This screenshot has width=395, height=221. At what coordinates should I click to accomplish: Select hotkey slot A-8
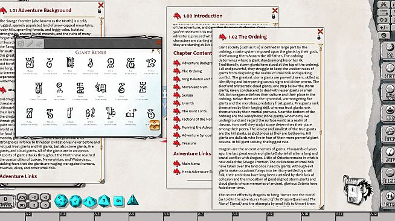tap(249, 216)
